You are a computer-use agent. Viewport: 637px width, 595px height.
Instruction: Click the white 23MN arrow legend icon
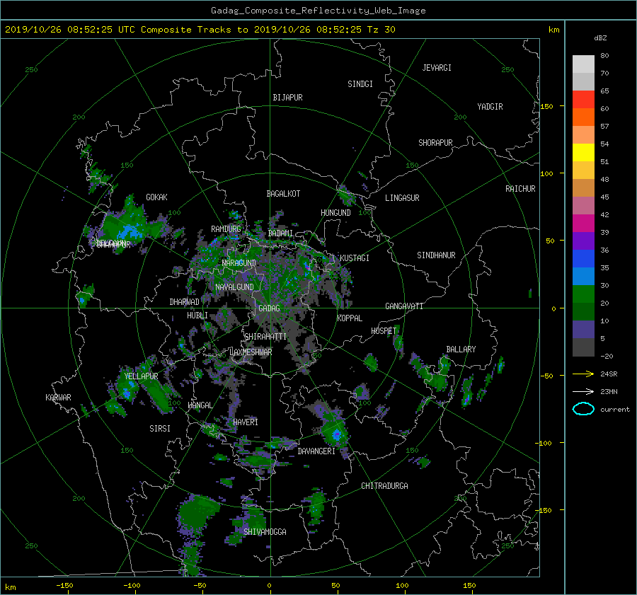[x=583, y=391]
